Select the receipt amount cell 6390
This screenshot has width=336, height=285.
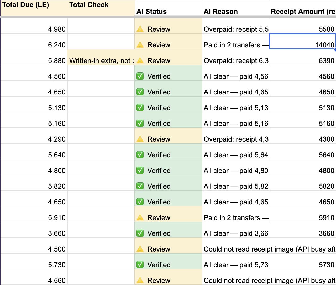click(x=303, y=57)
